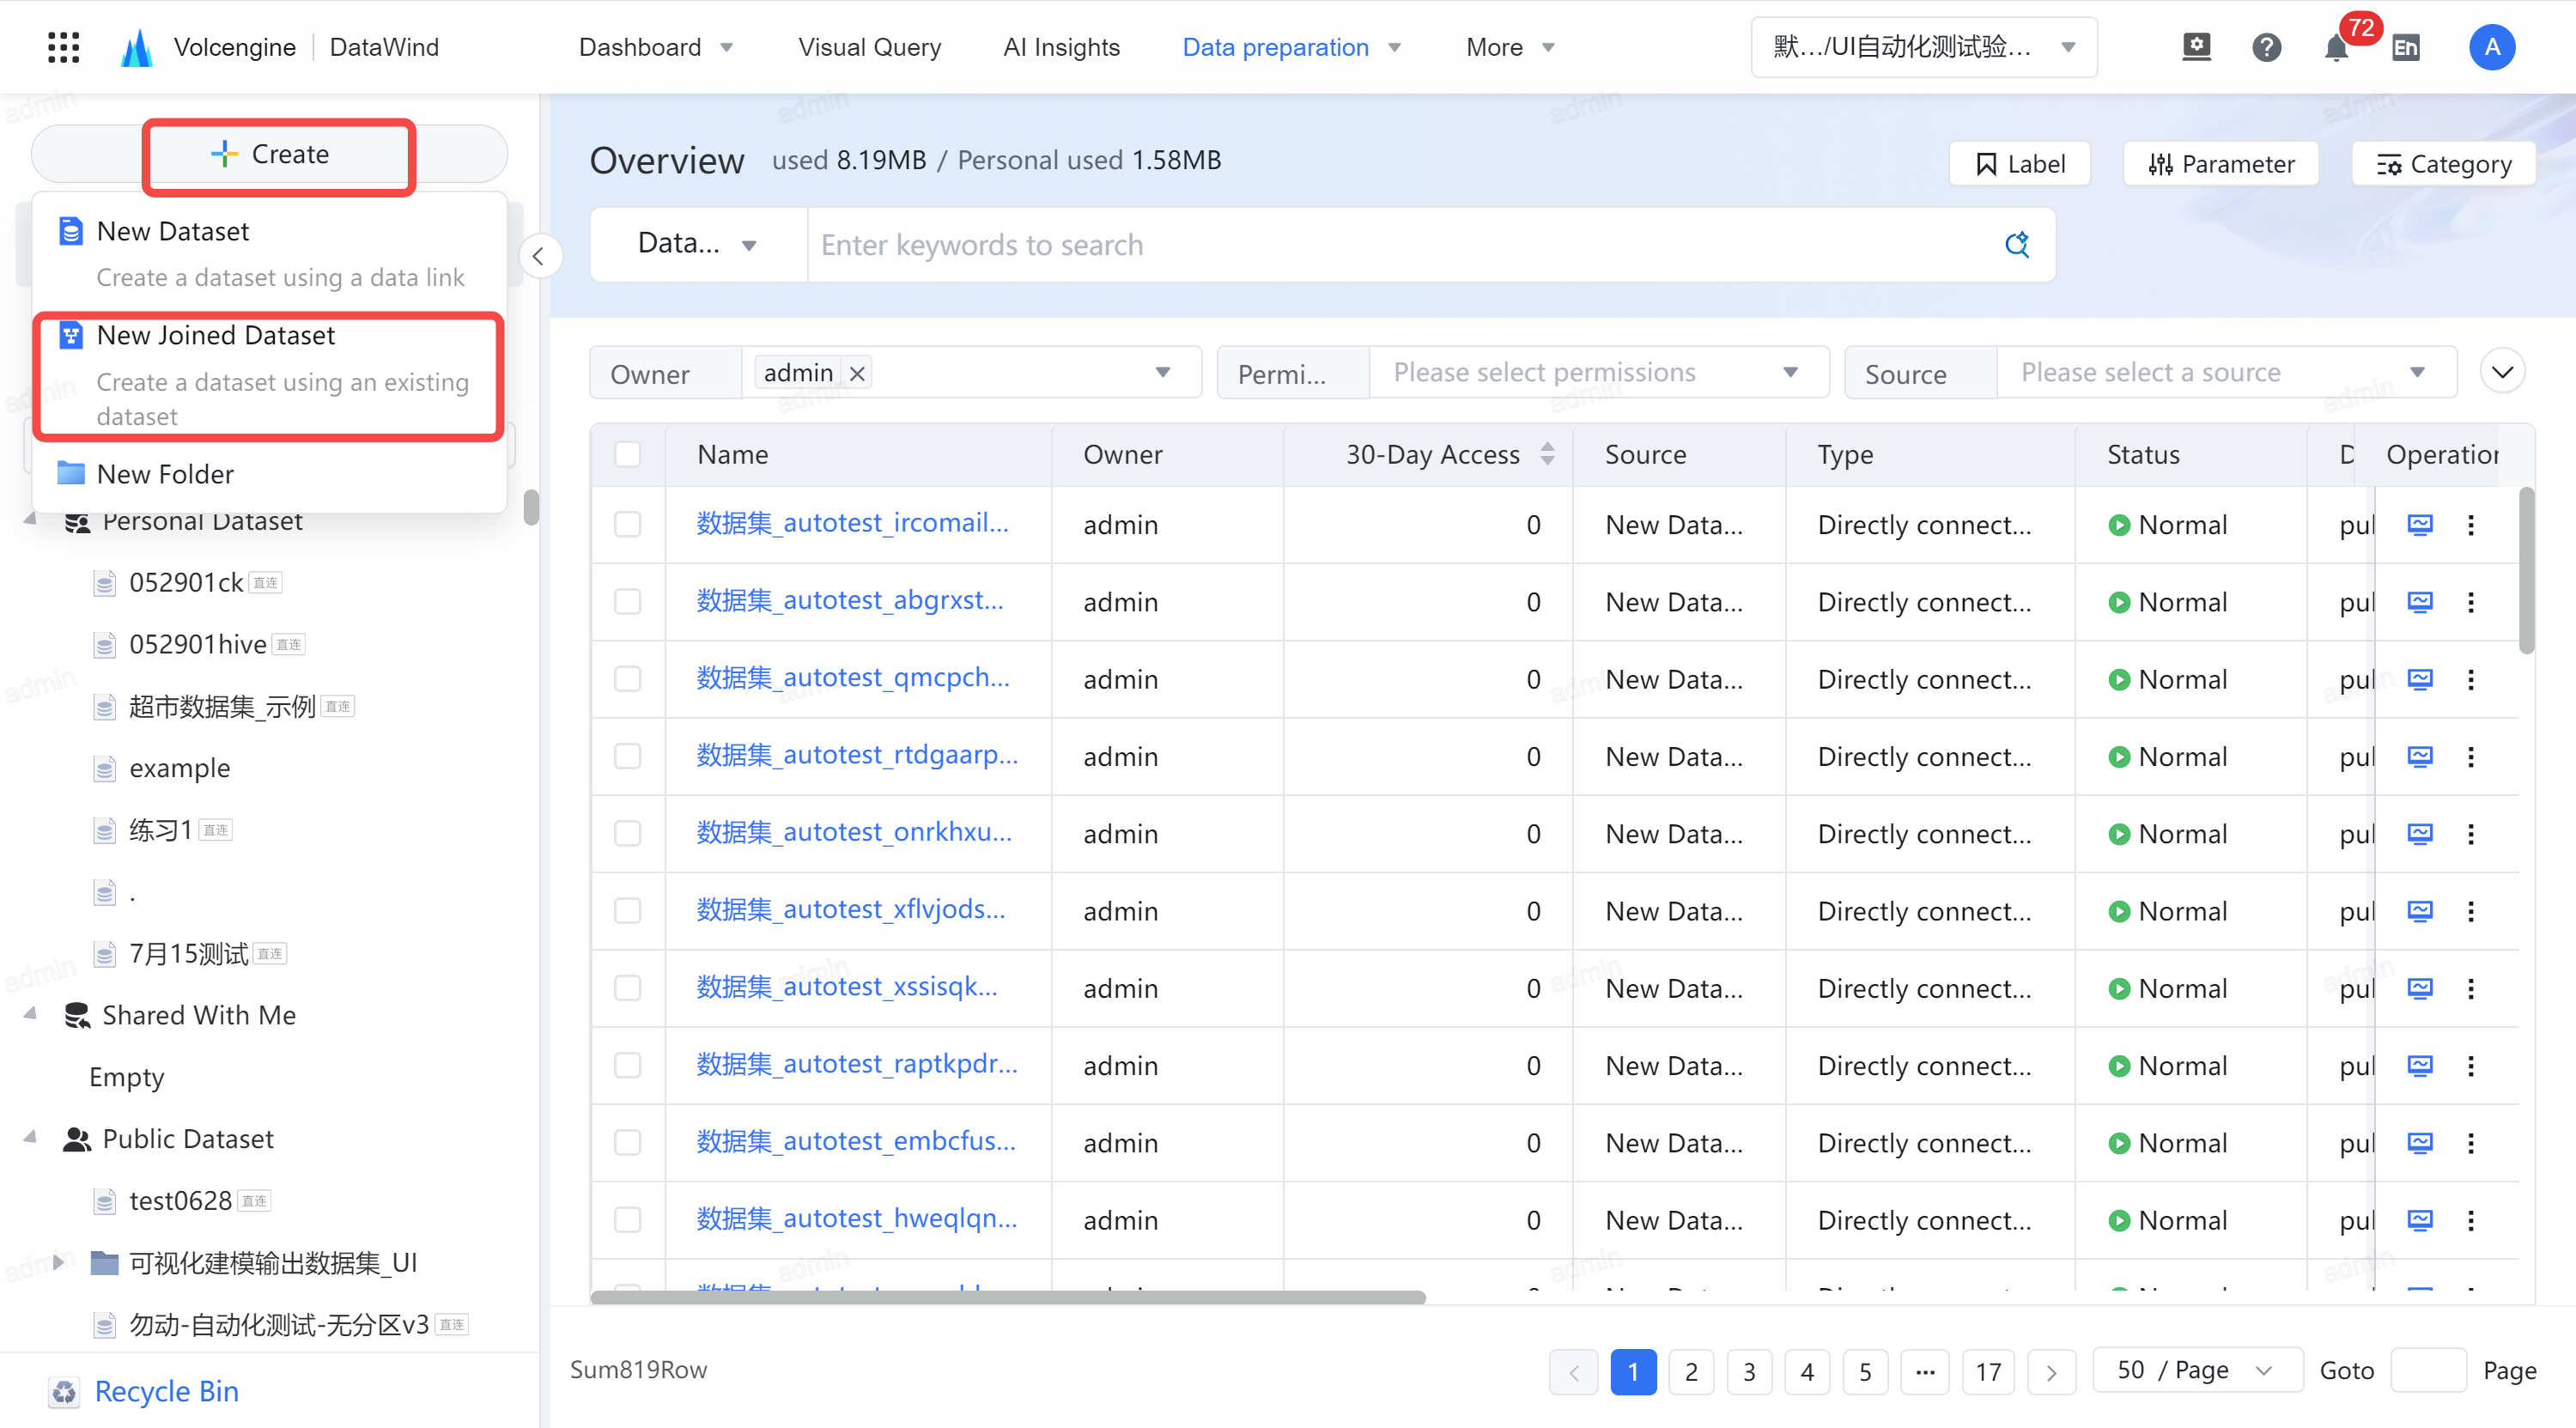The height and width of the screenshot is (1428, 2576).
Task: Expand the 可视化建模输出数据集_UI folder
Action: coord(58,1261)
